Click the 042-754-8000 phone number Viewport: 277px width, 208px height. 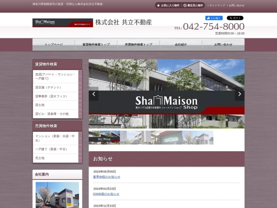(214, 26)
